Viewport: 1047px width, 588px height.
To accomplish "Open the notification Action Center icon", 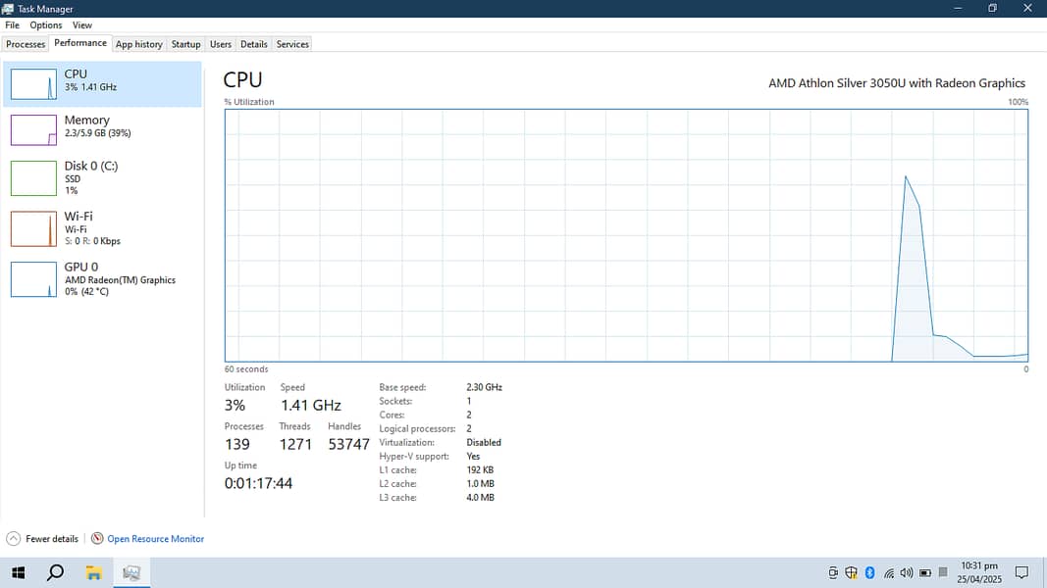I will [1021, 572].
